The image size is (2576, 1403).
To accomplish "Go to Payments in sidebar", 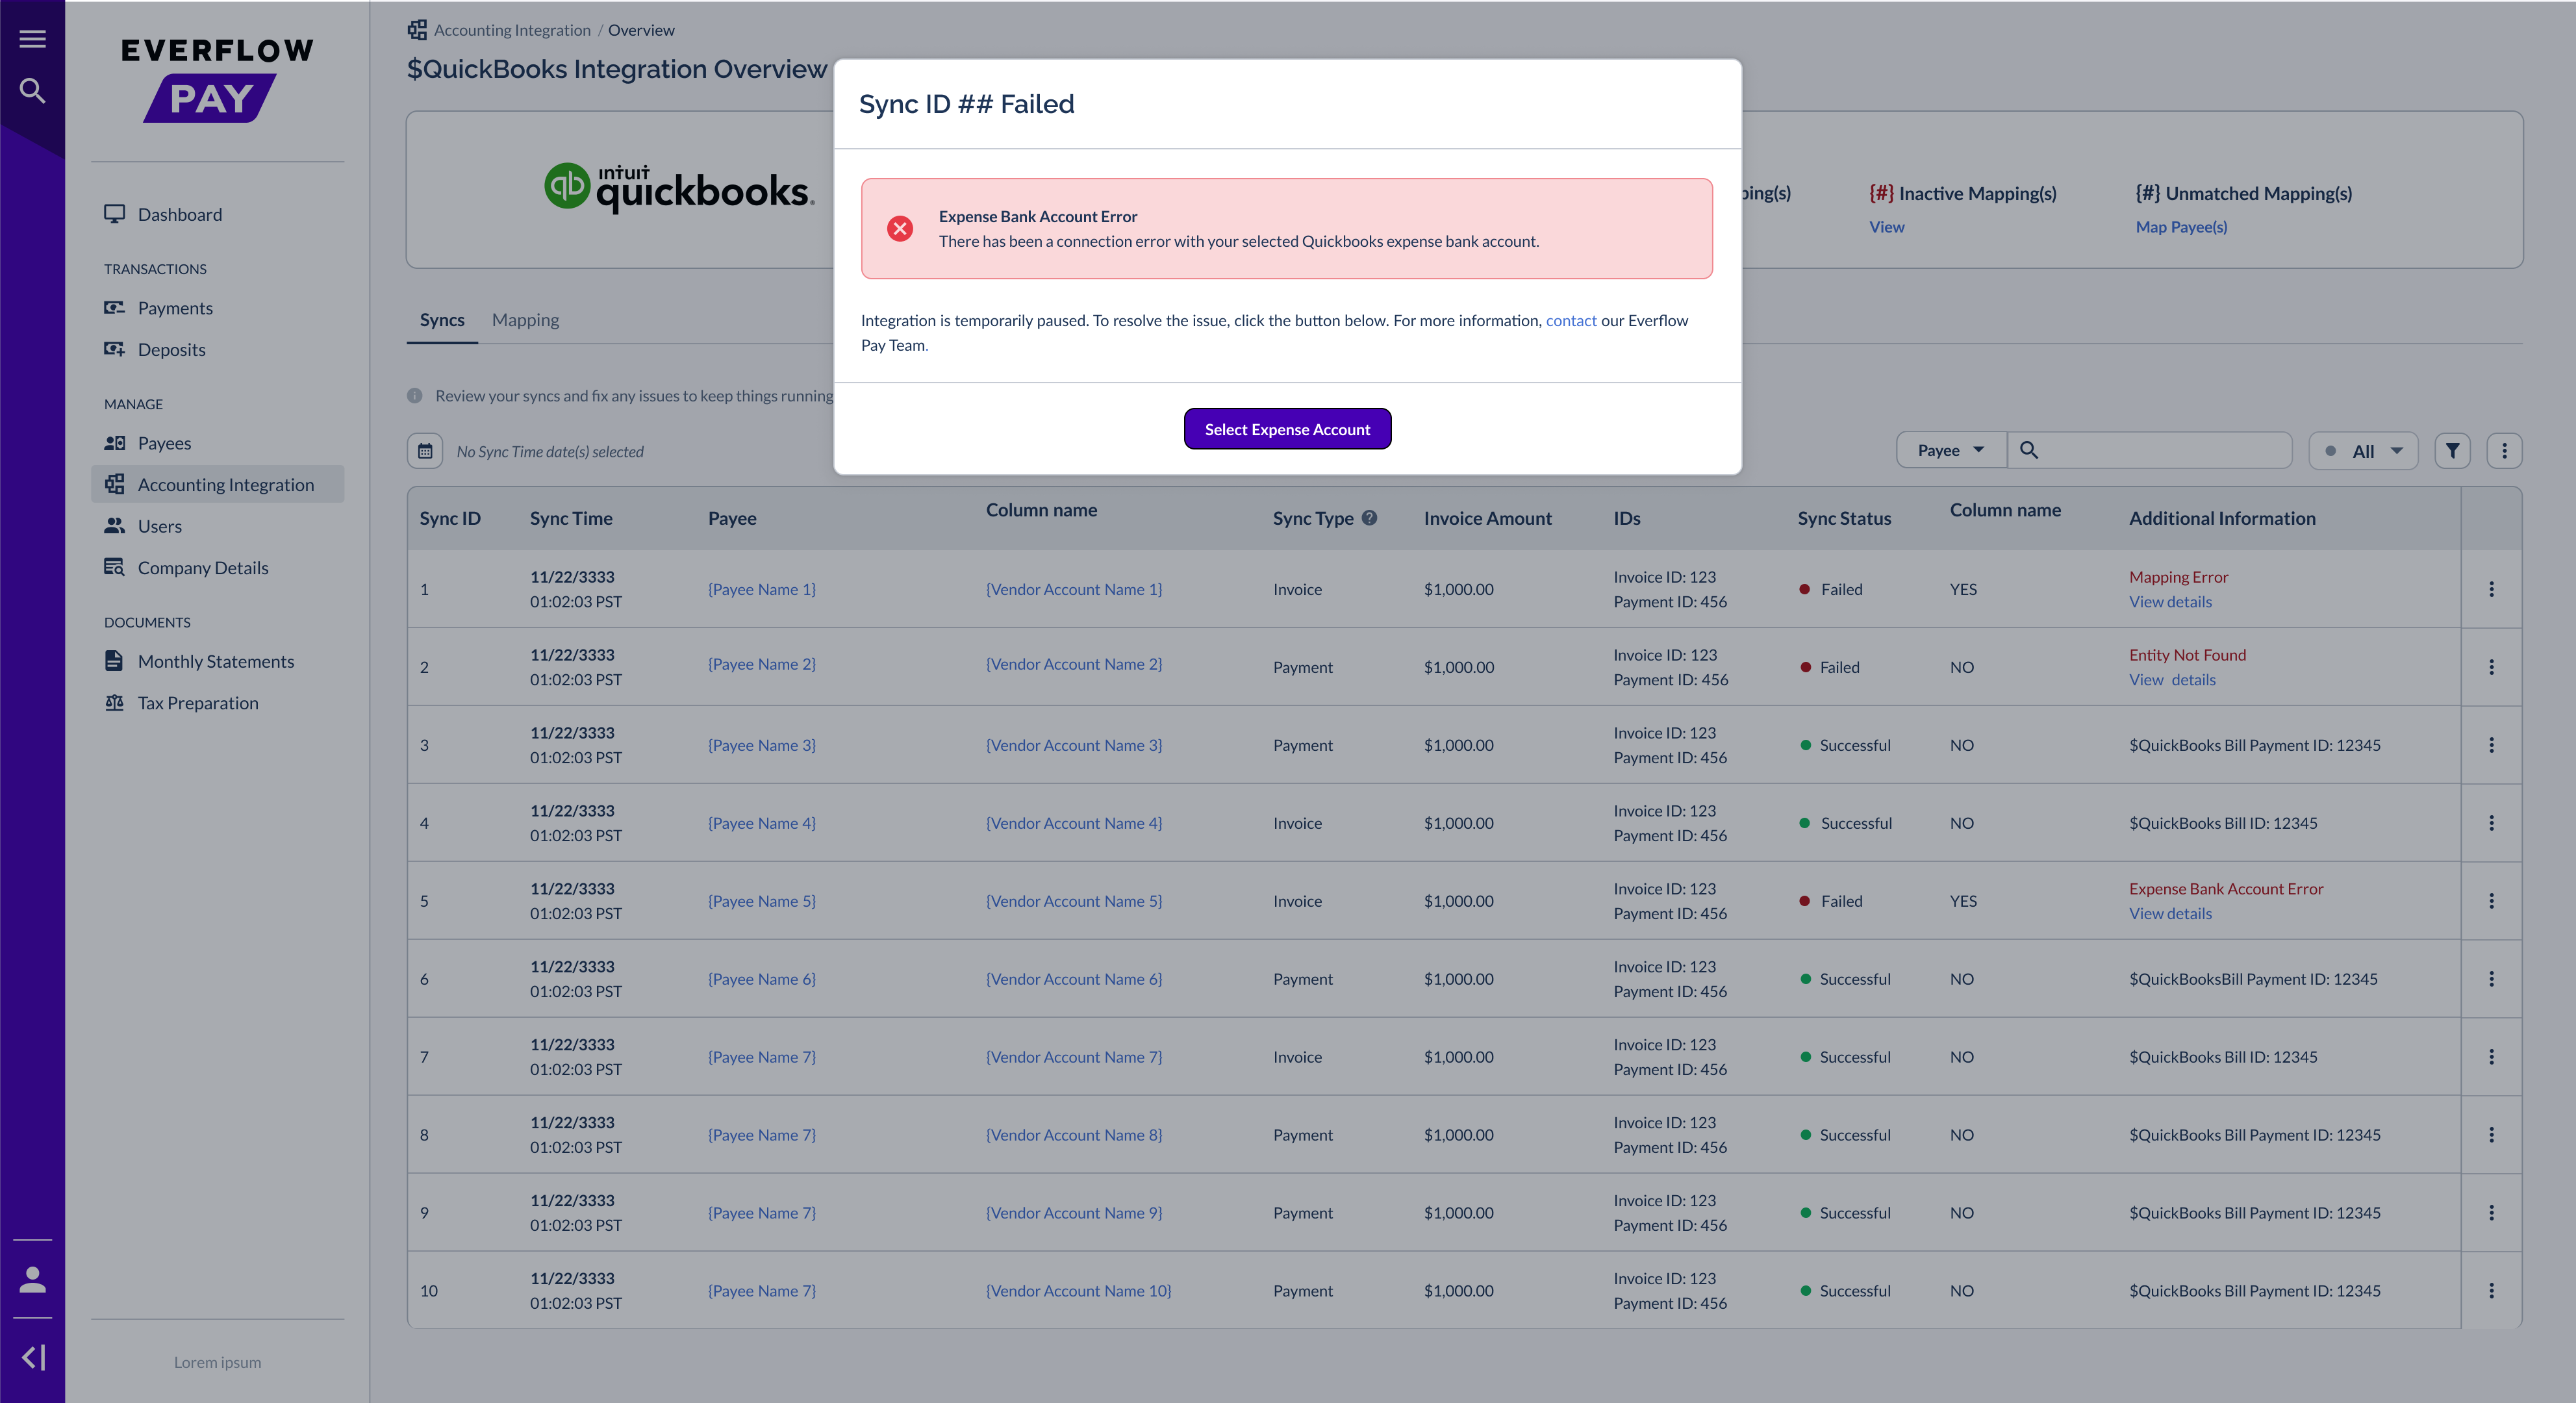I will (x=175, y=308).
